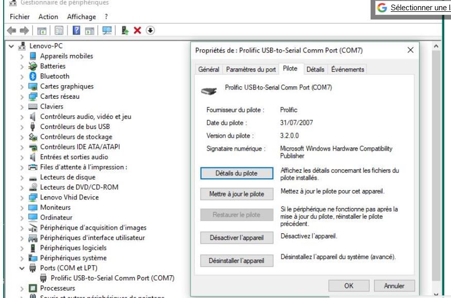Click the Annuler button
451x298 pixels.
(x=394, y=286)
